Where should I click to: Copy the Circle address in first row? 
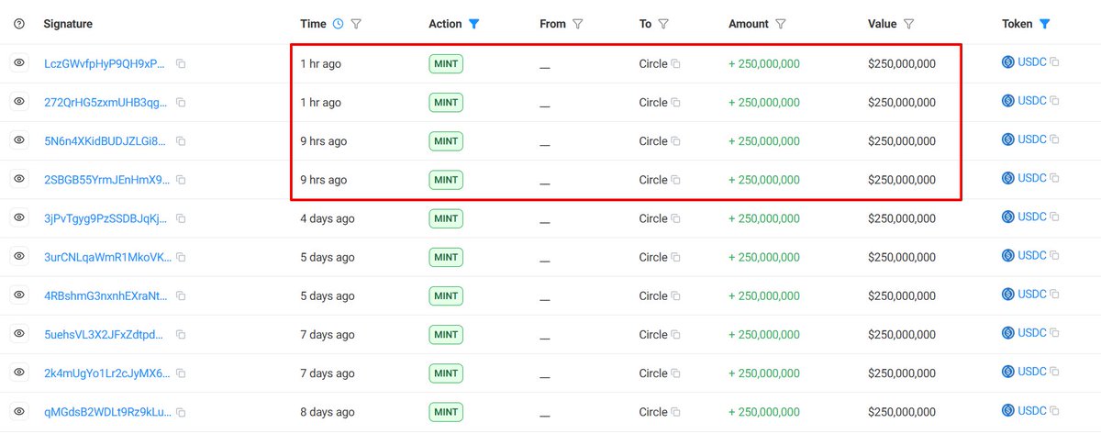pyautogui.click(x=675, y=64)
